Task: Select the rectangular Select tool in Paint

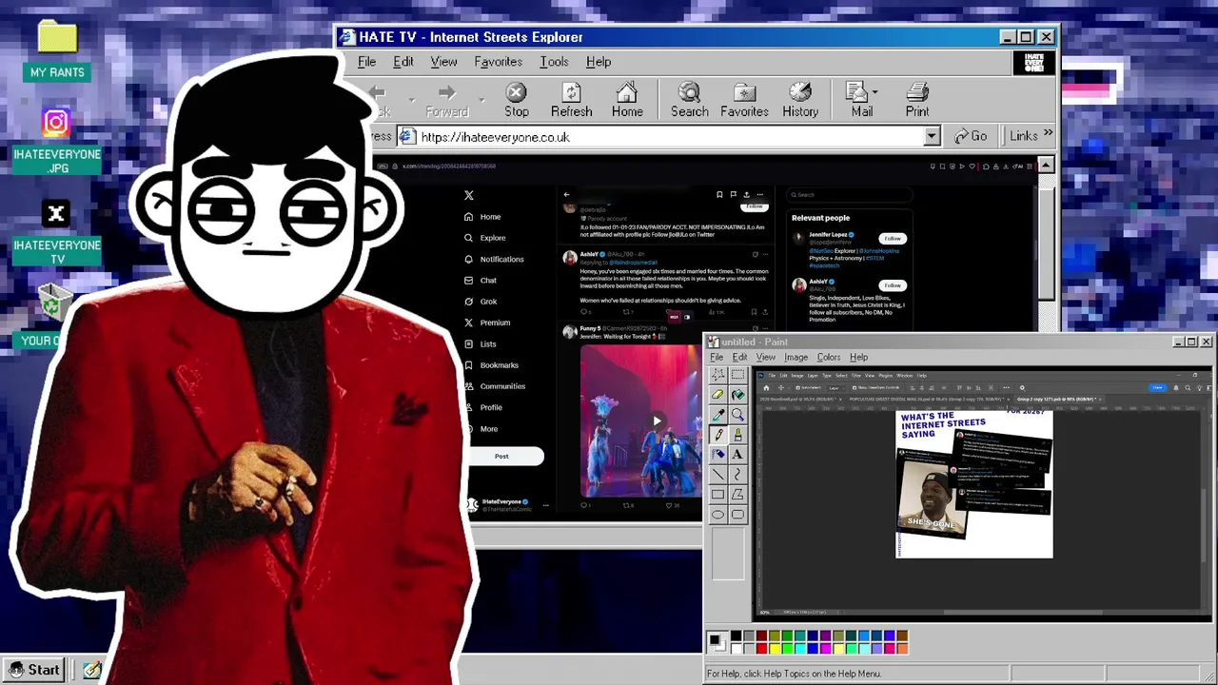Action: coord(737,375)
